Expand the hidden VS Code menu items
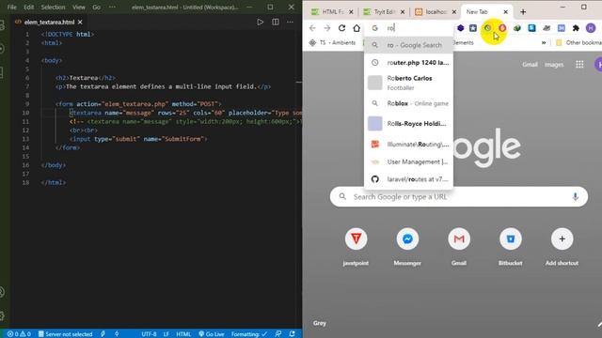602x338 pixels. 112,7
